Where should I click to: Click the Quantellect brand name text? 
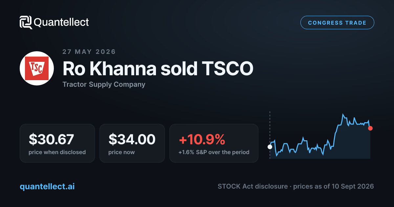(61, 22)
